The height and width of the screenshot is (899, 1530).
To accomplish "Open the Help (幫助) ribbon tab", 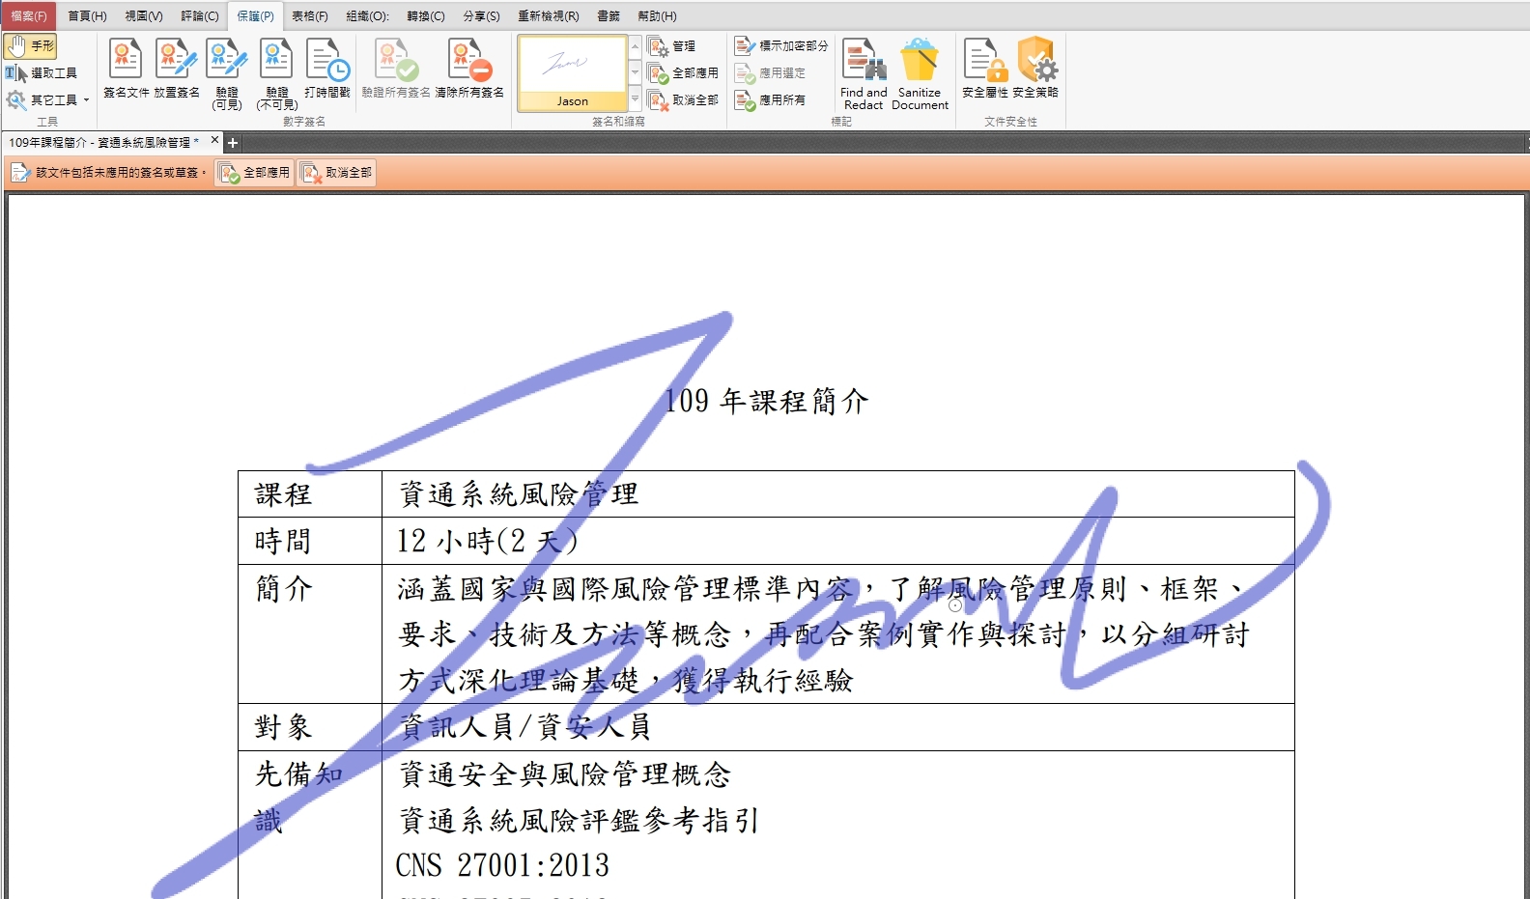I will [x=657, y=15].
